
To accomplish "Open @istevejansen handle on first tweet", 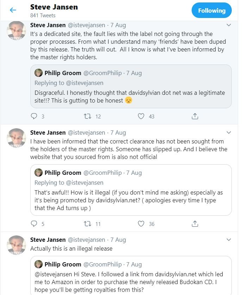I will pyautogui.click(x=86, y=25).
